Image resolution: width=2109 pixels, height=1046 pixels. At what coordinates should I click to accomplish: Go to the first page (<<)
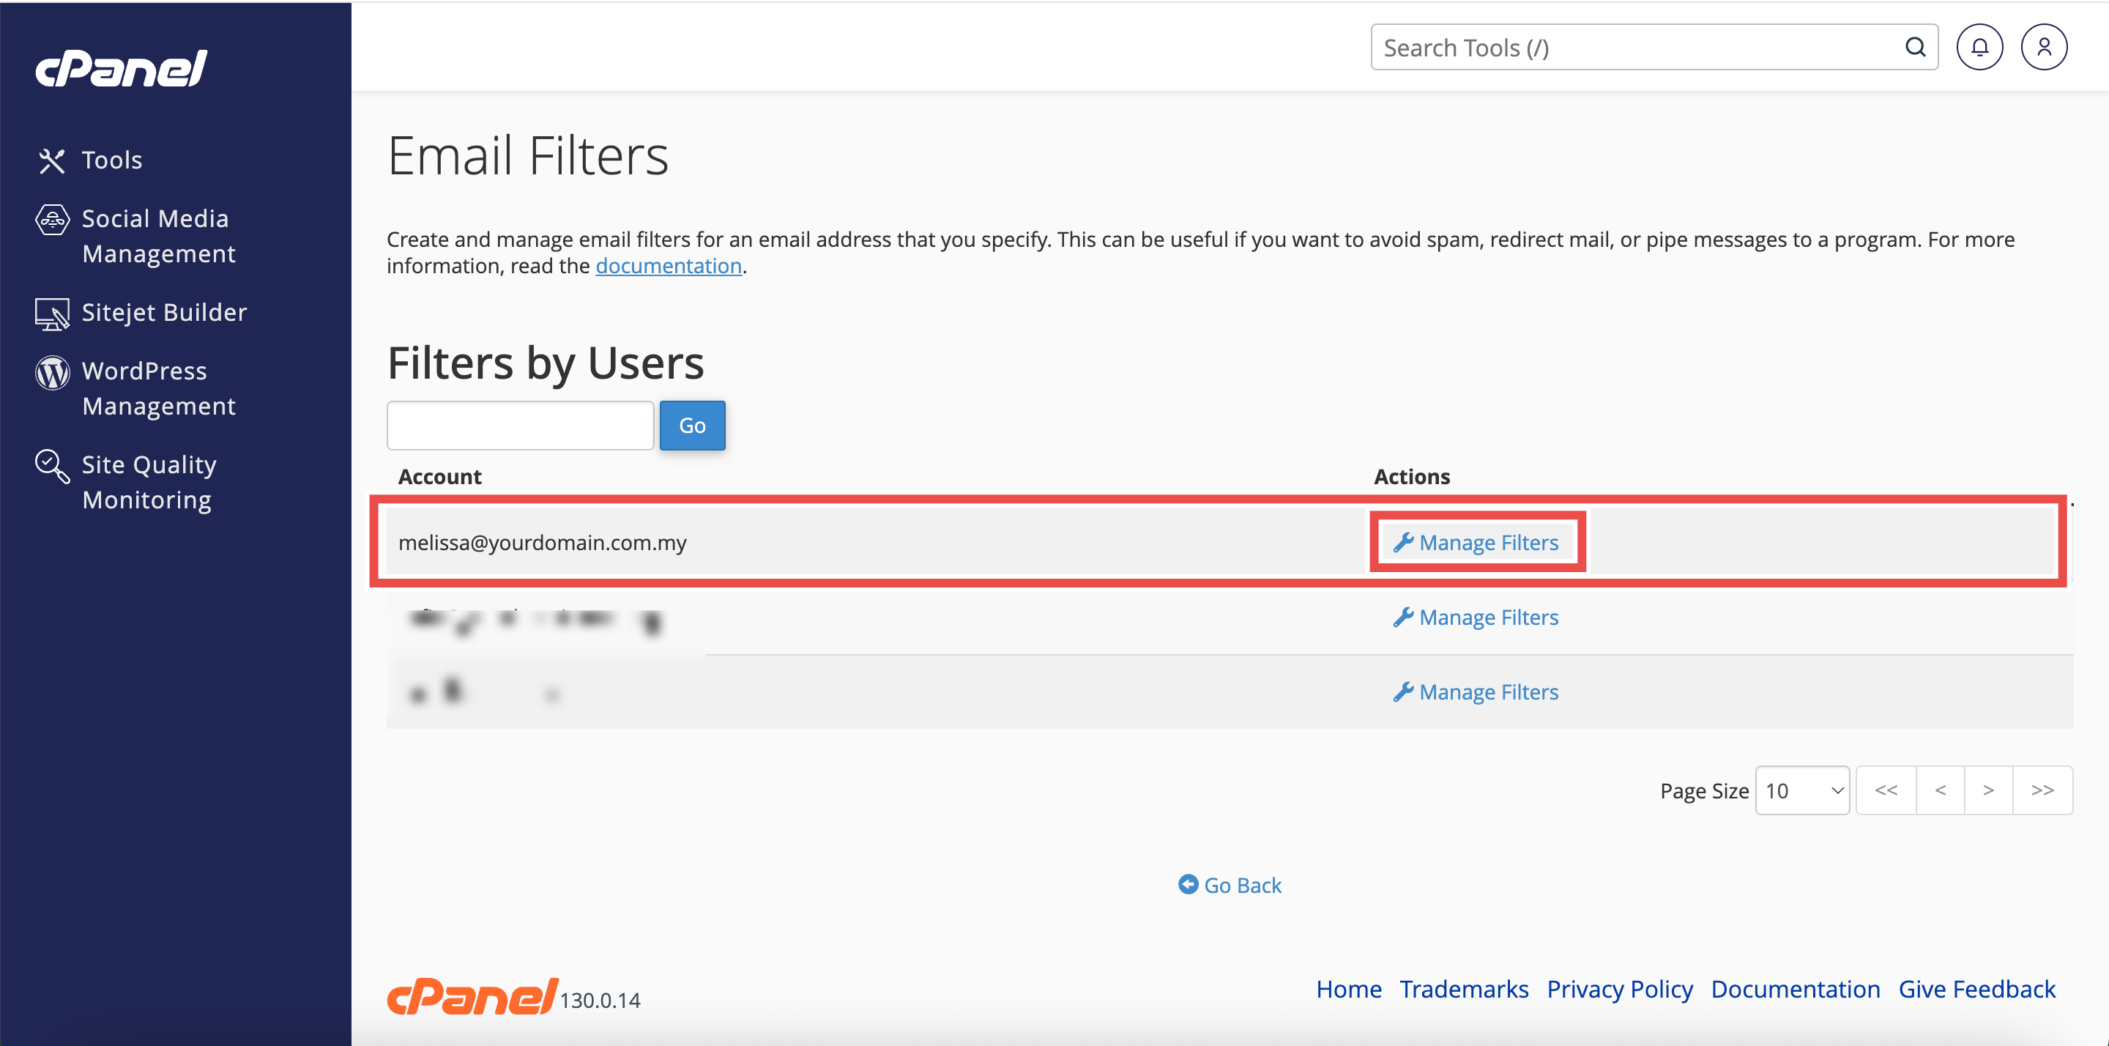(x=1886, y=790)
